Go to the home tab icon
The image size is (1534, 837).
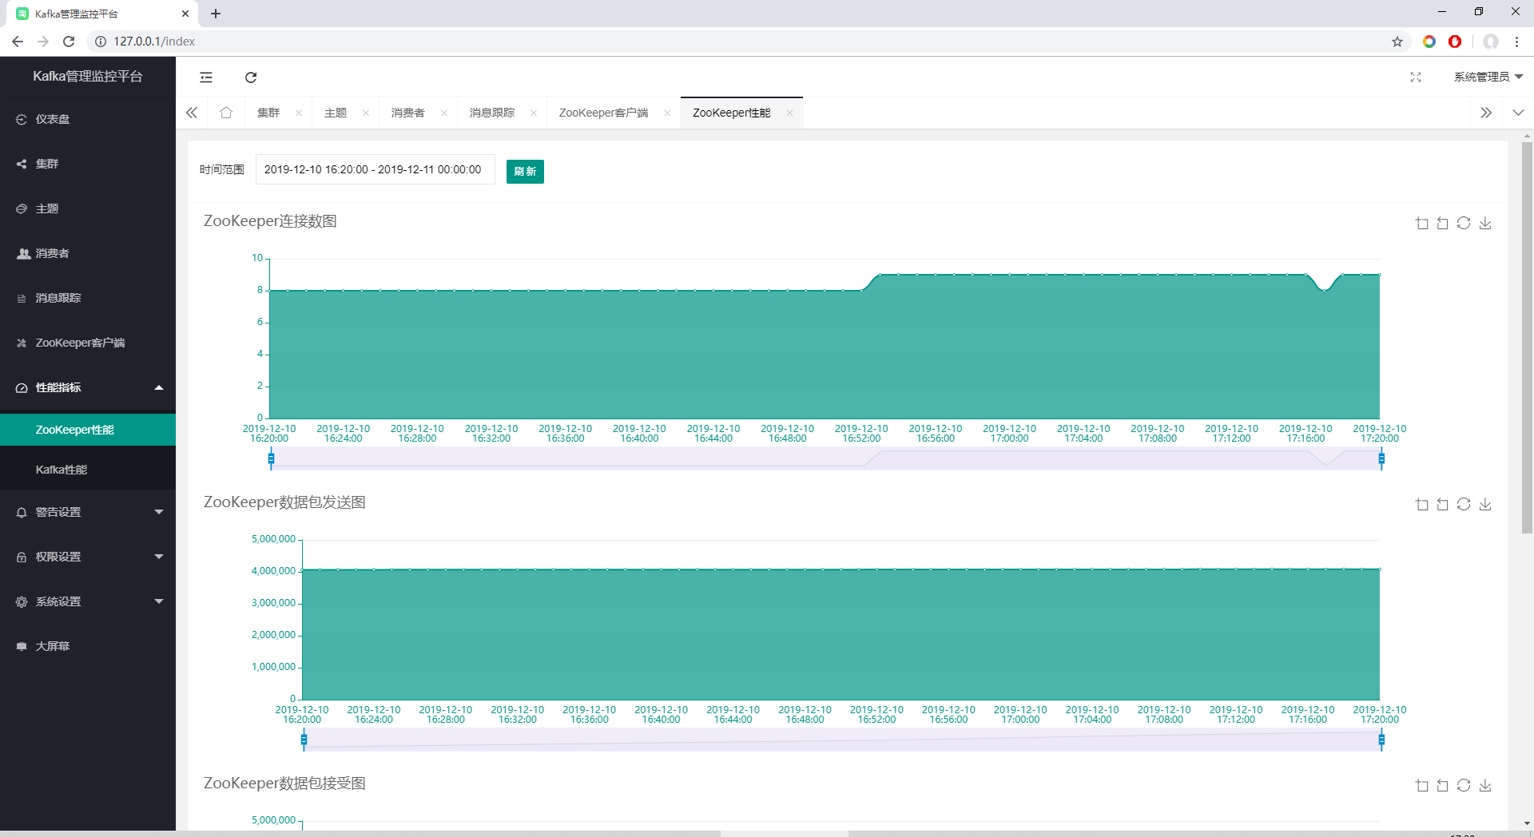point(226,113)
